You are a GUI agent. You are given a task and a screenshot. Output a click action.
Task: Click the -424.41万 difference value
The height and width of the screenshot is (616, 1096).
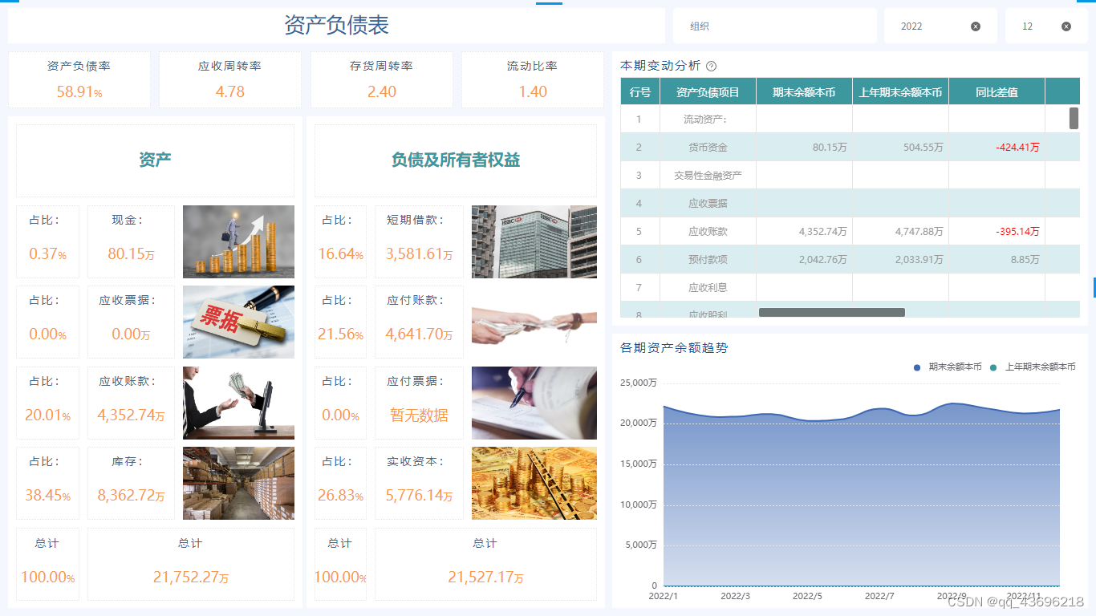(x=1017, y=147)
